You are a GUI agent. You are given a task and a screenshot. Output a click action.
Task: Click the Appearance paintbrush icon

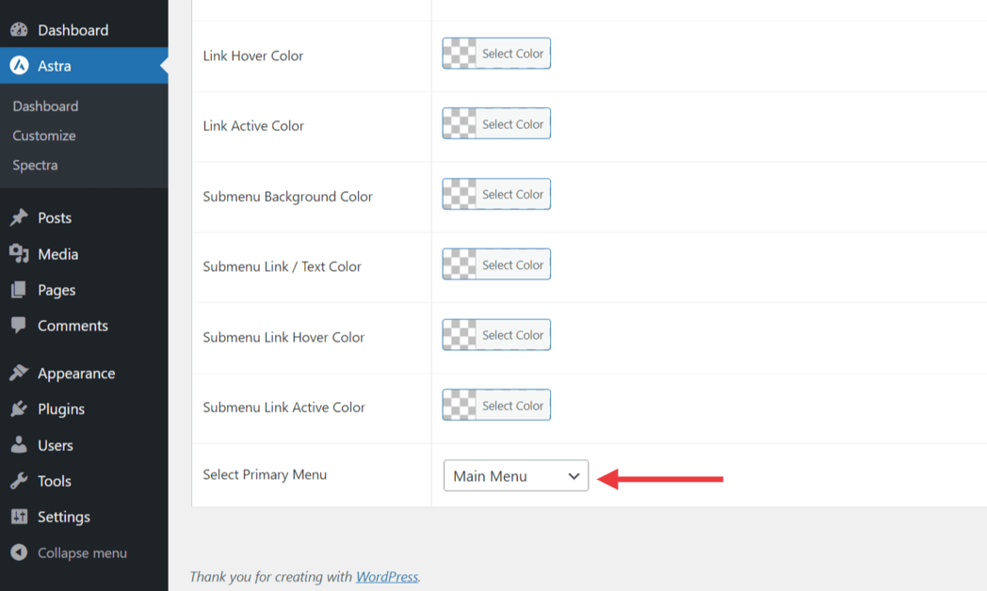(x=19, y=374)
